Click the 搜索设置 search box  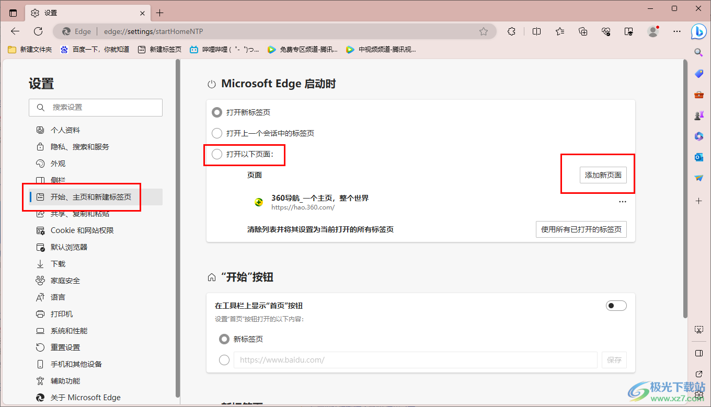coord(96,107)
